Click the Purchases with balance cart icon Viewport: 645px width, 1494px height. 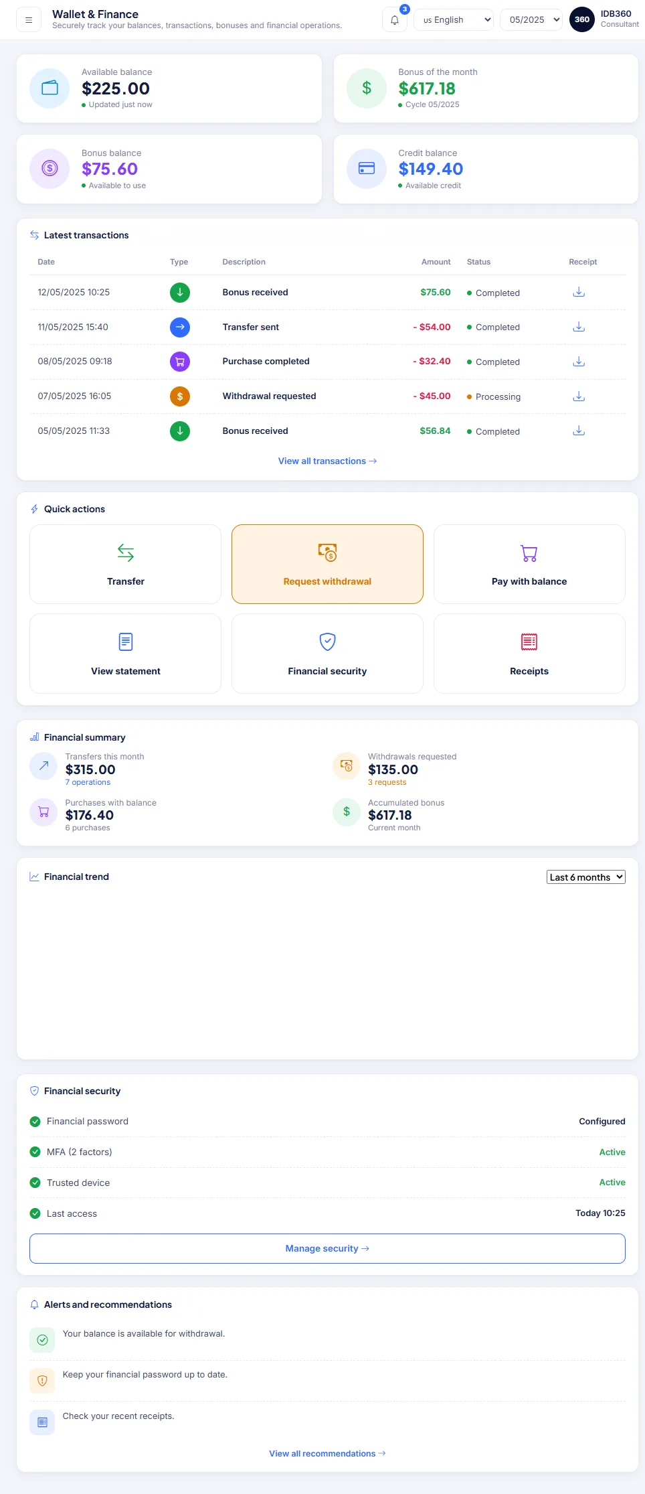coord(43,812)
